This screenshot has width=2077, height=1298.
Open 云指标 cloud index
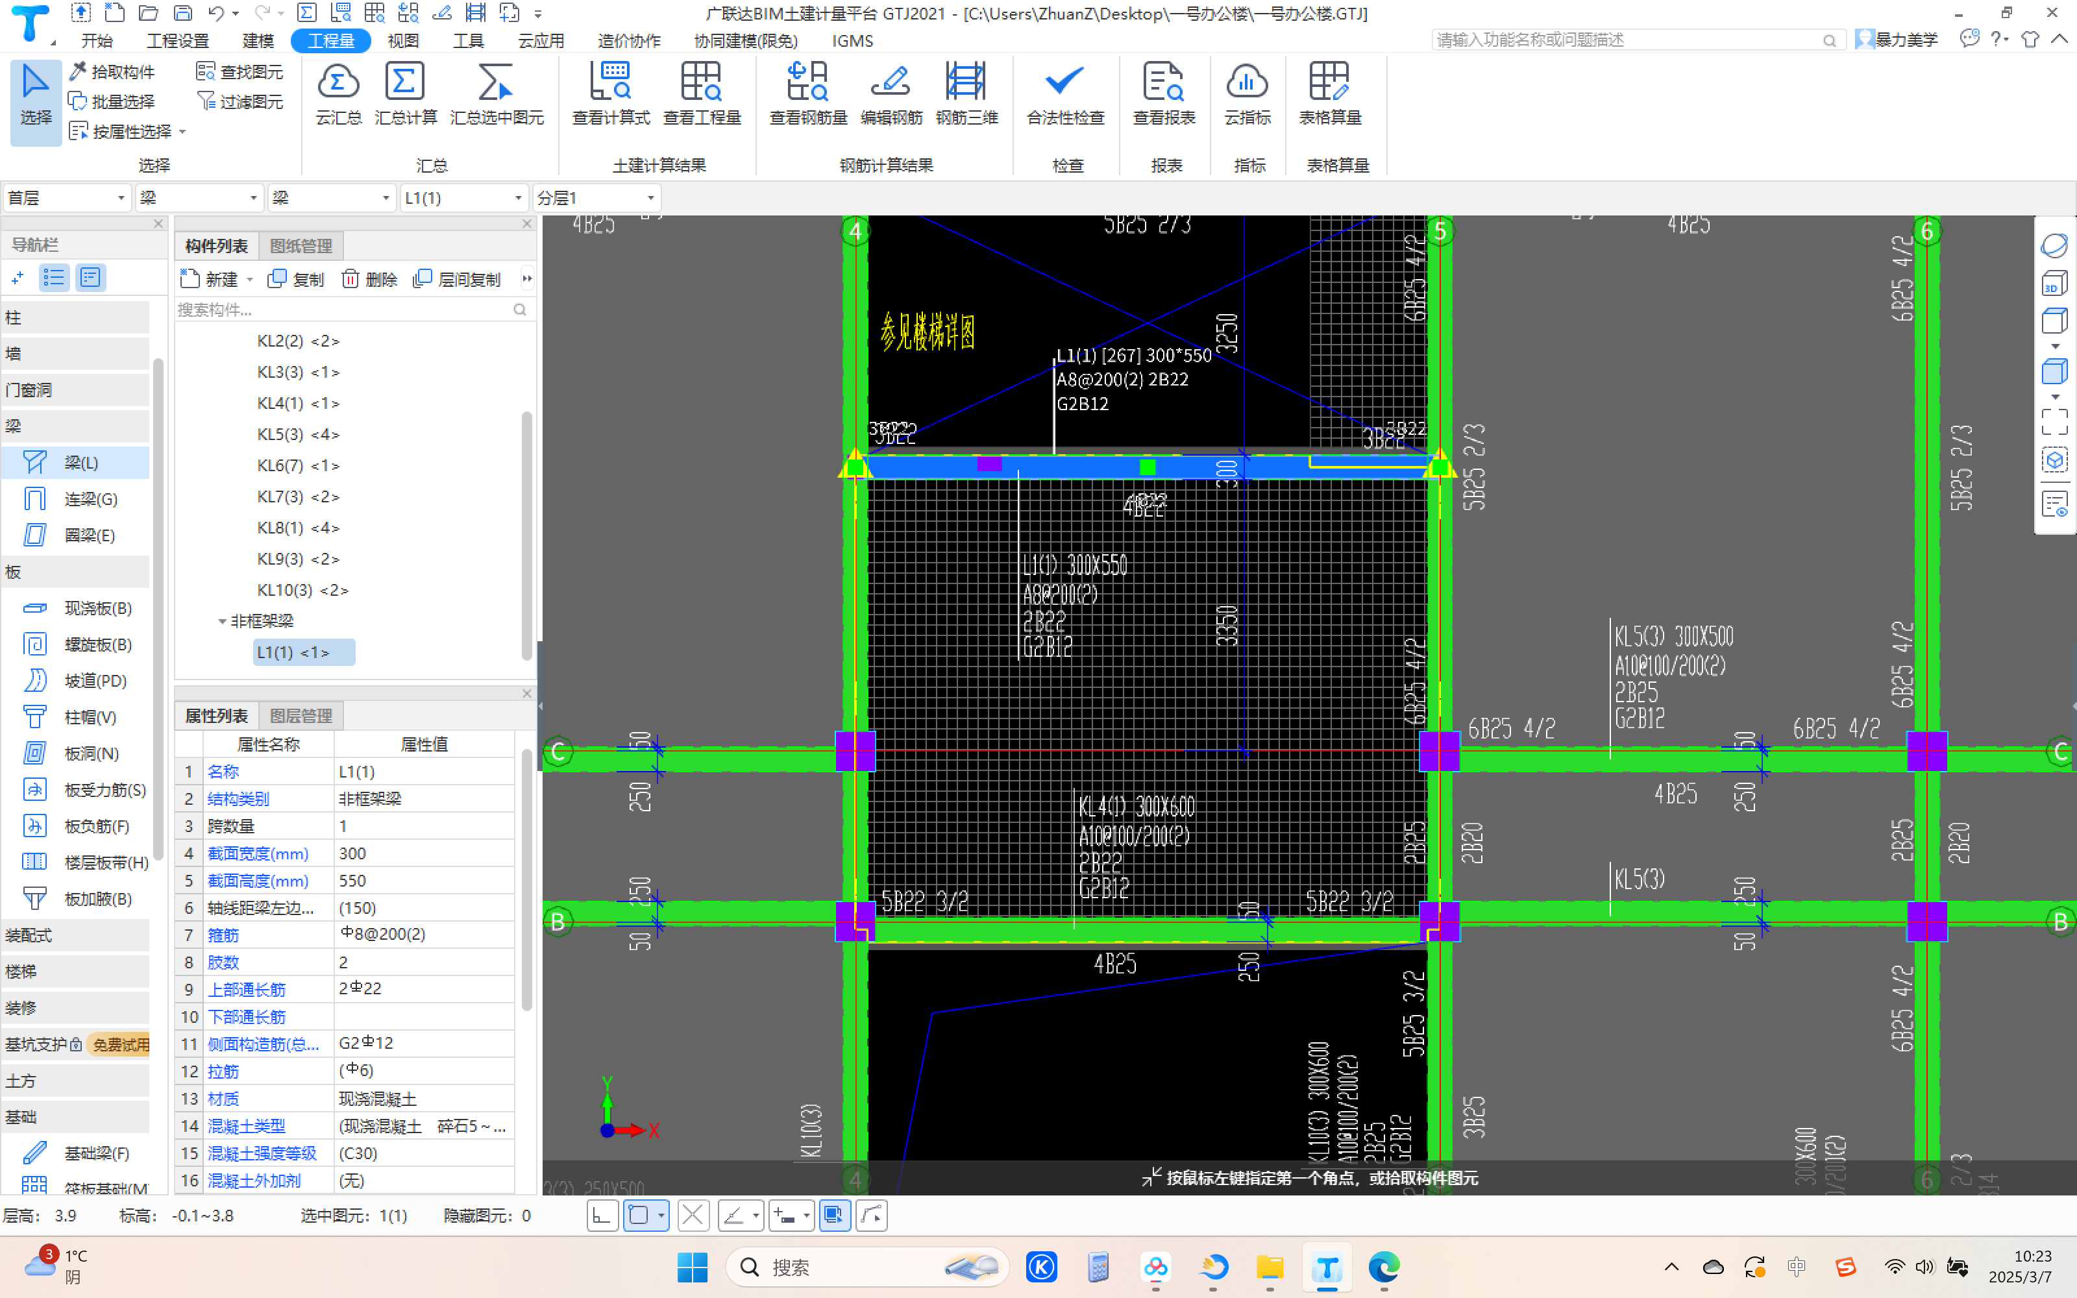pos(1247,95)
